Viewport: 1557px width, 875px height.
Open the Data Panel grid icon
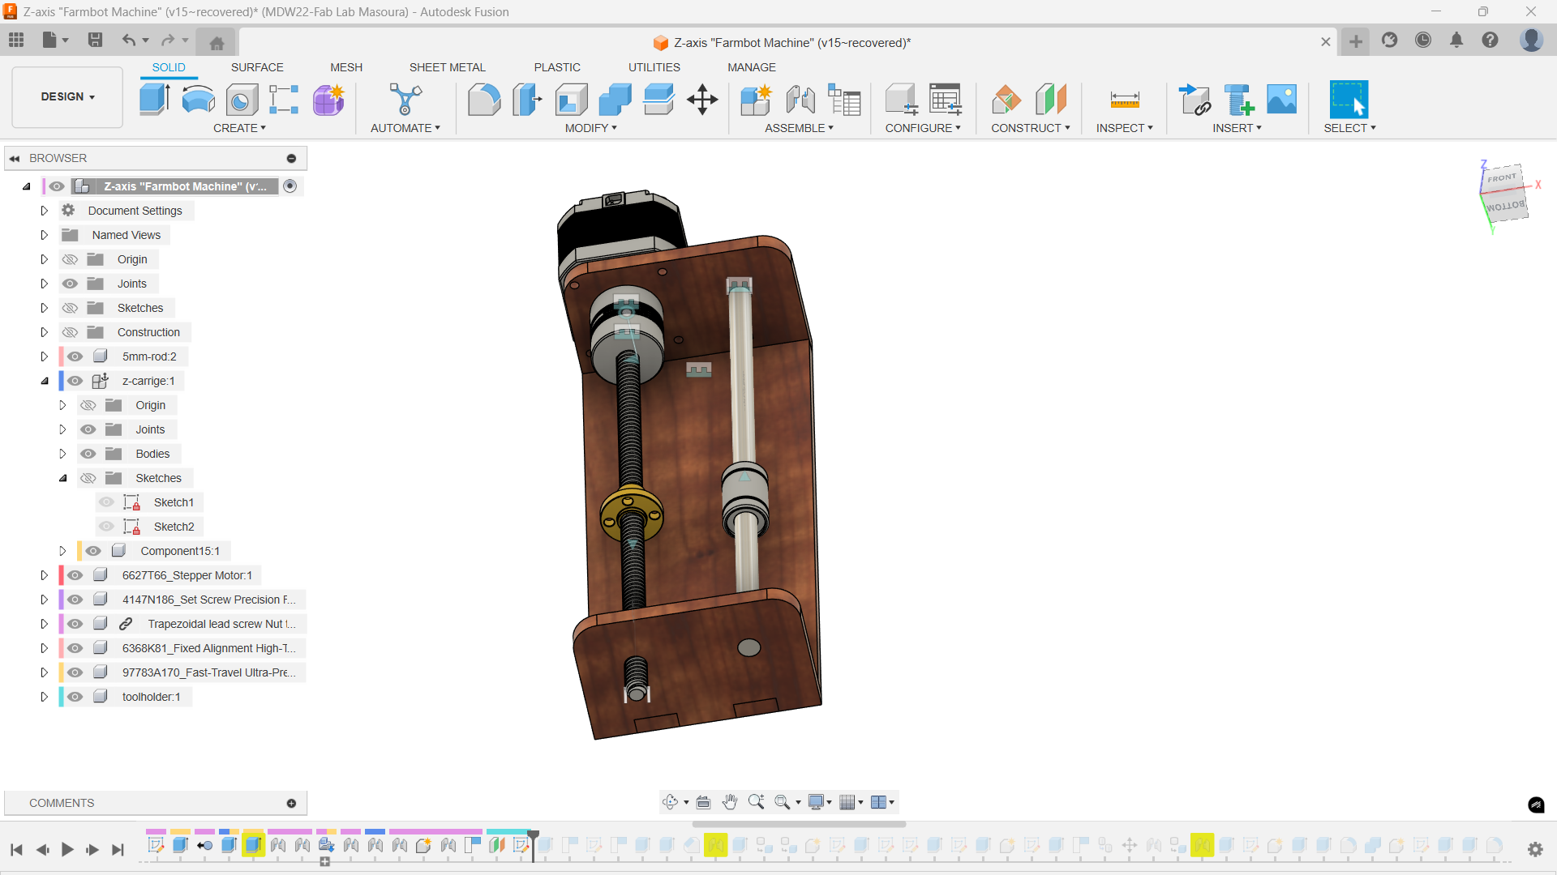coord(16,40)
